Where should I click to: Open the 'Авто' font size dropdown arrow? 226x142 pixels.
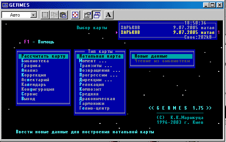34,15
